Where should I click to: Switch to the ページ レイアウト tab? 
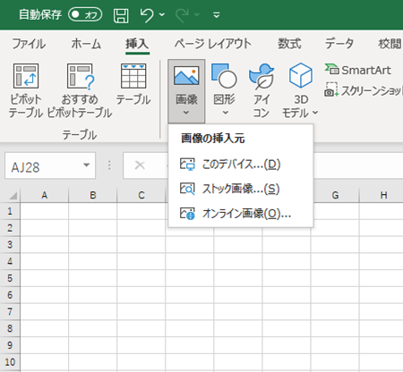coord(213,44)
